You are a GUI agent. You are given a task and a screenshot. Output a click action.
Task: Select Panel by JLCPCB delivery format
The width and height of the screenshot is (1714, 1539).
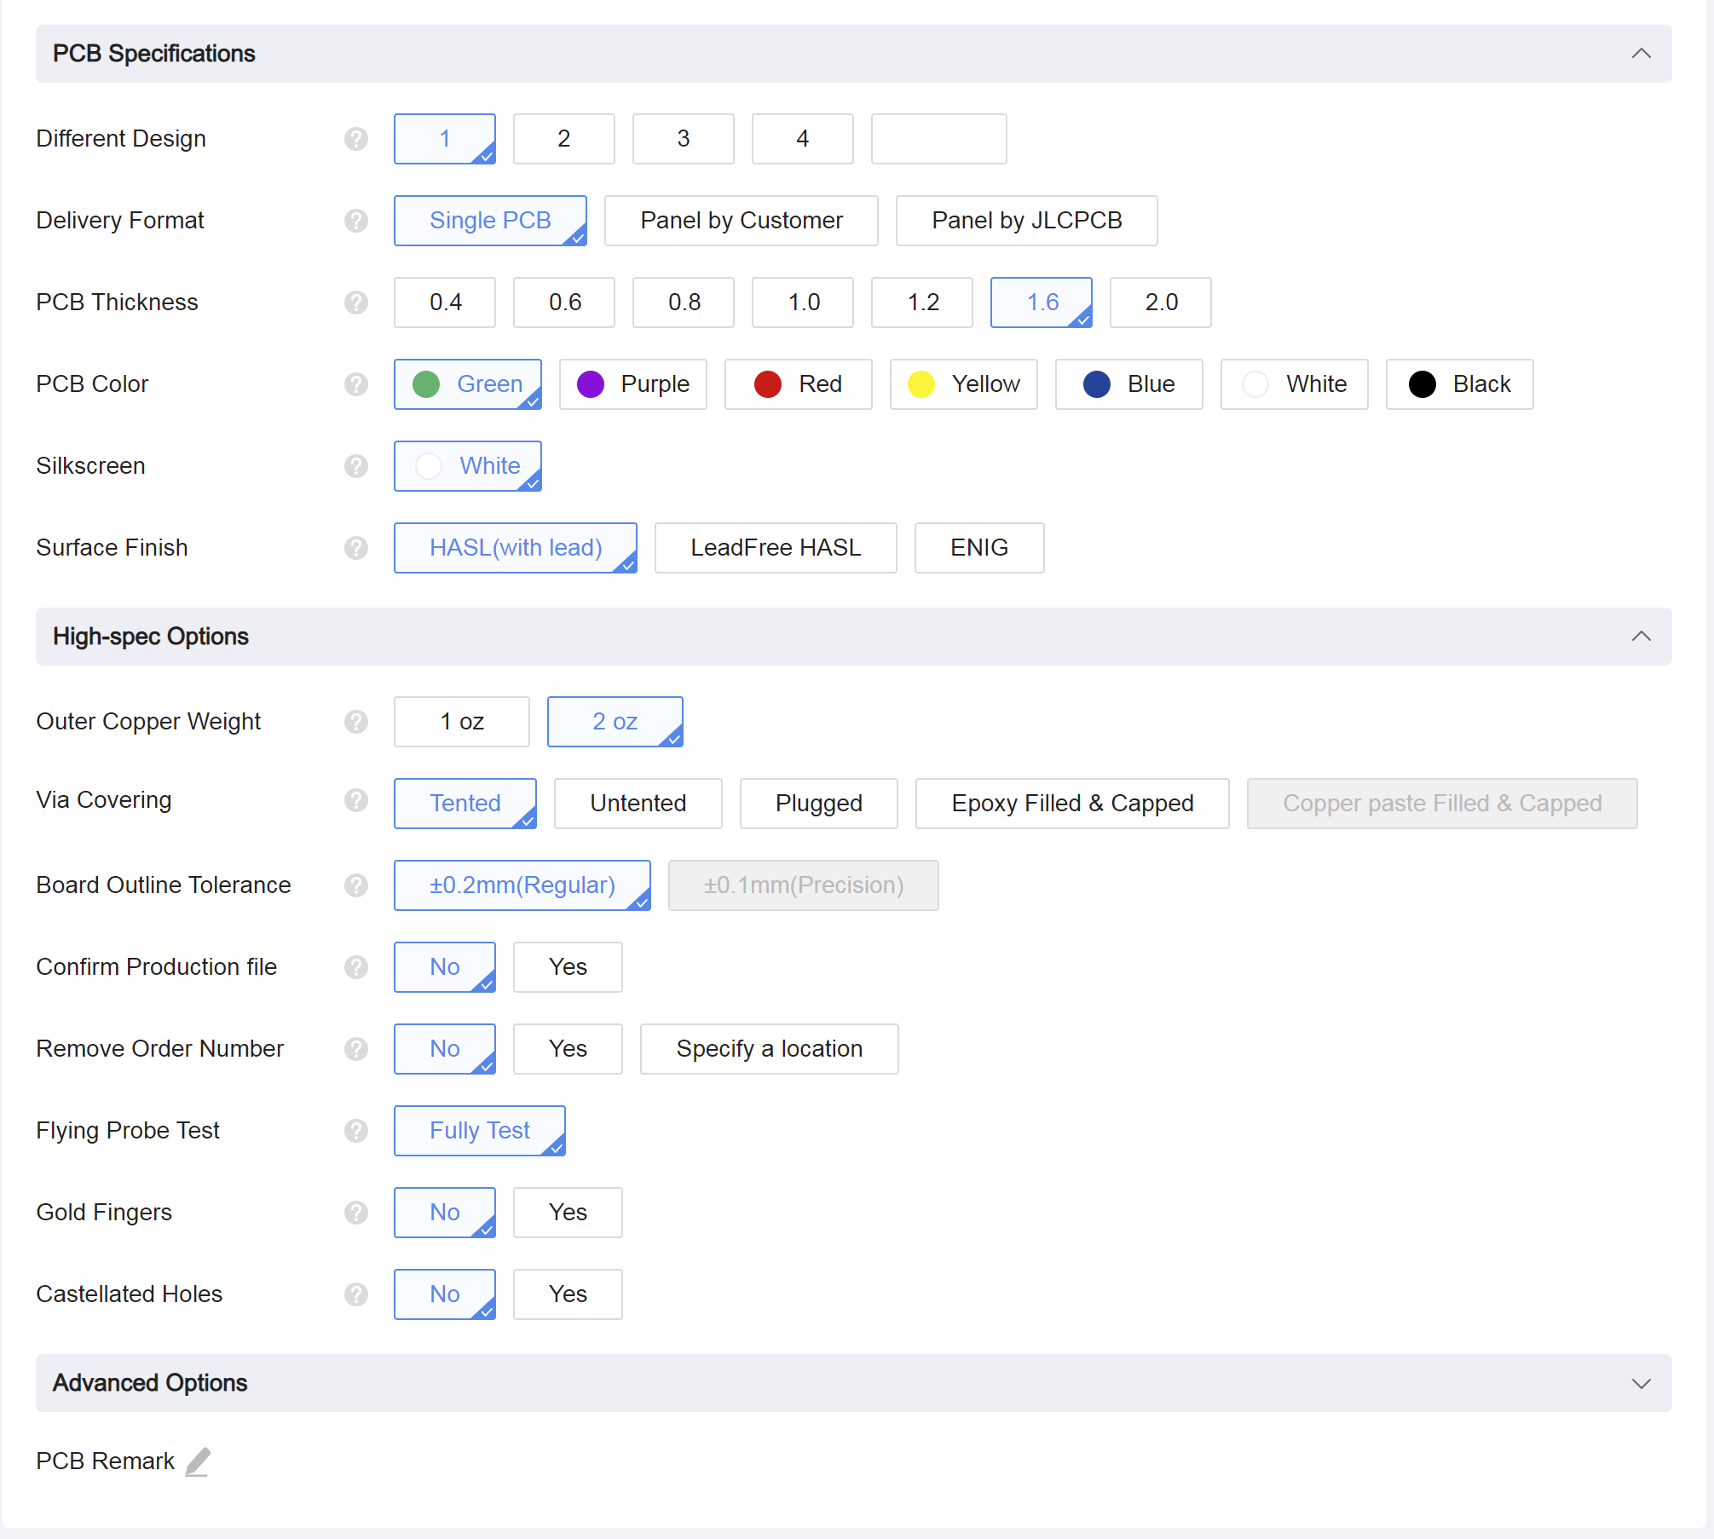pos(1026,221)
